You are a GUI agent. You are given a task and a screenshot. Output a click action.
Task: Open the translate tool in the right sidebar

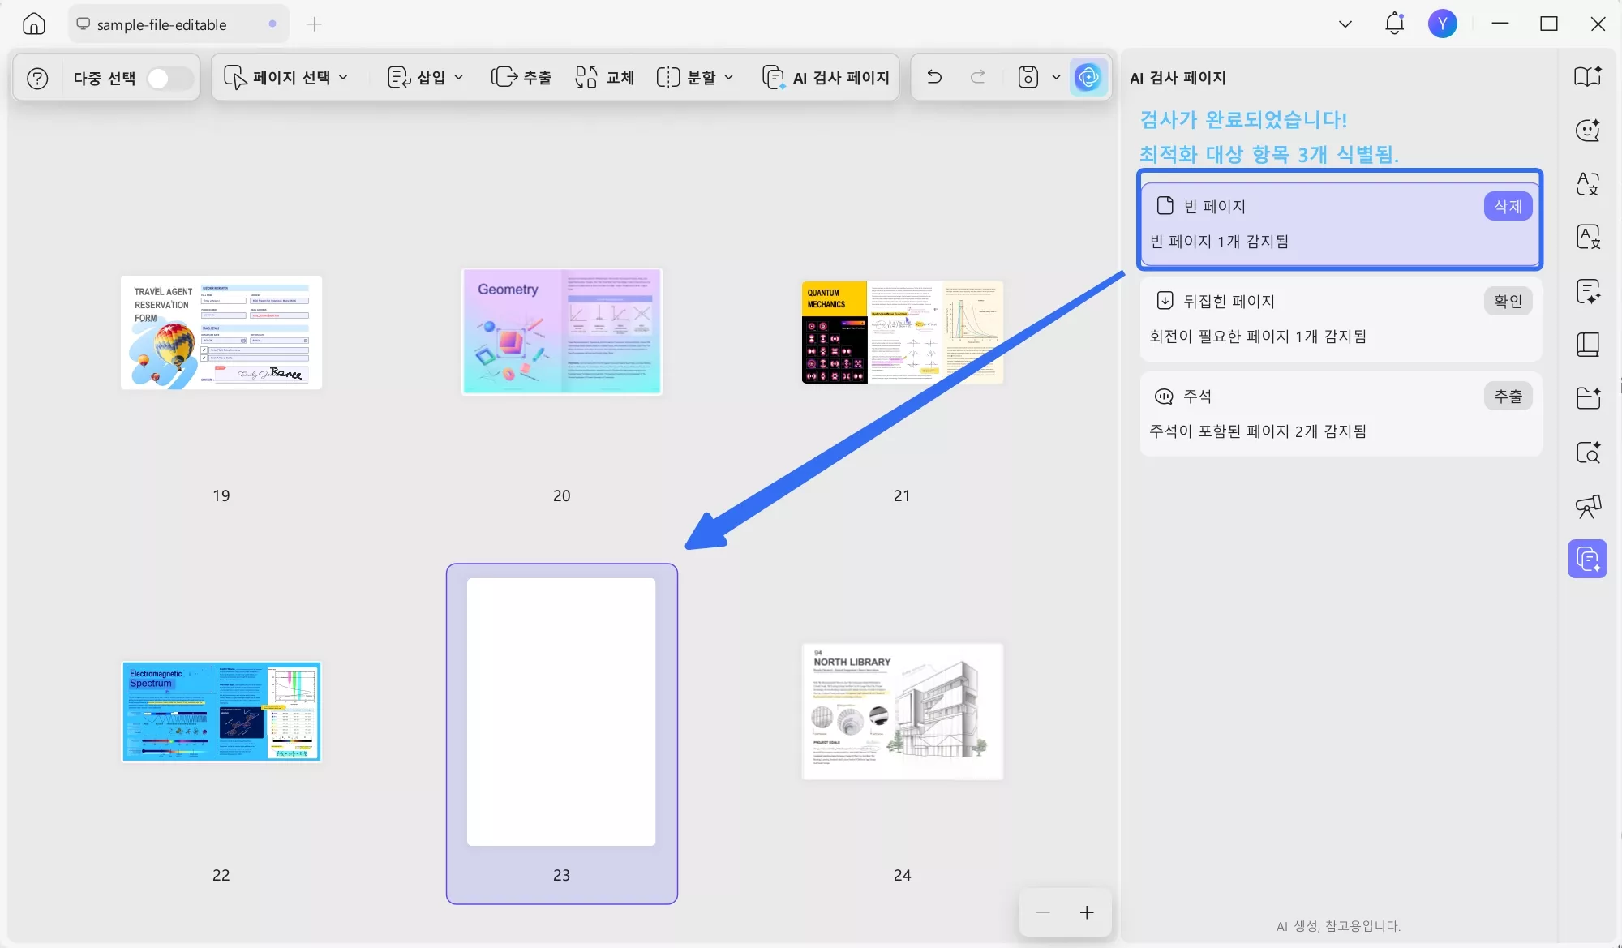[1587, 184]
